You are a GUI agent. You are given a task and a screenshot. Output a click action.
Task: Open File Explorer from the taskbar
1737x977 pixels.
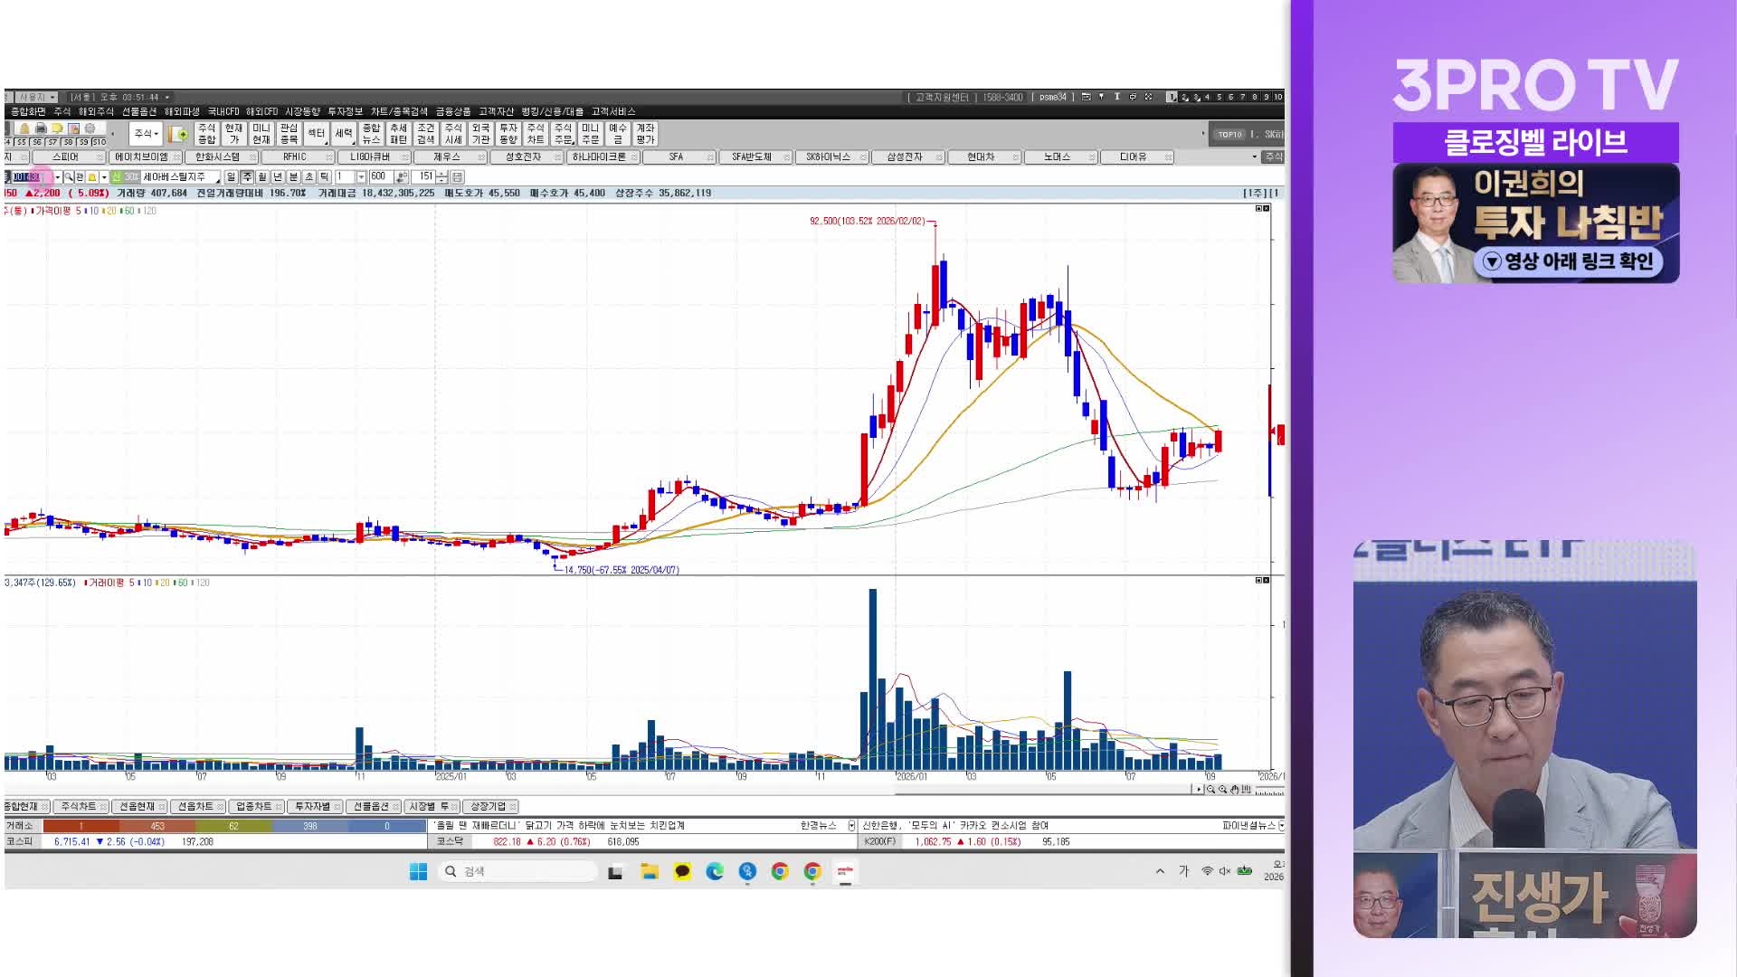649,871
